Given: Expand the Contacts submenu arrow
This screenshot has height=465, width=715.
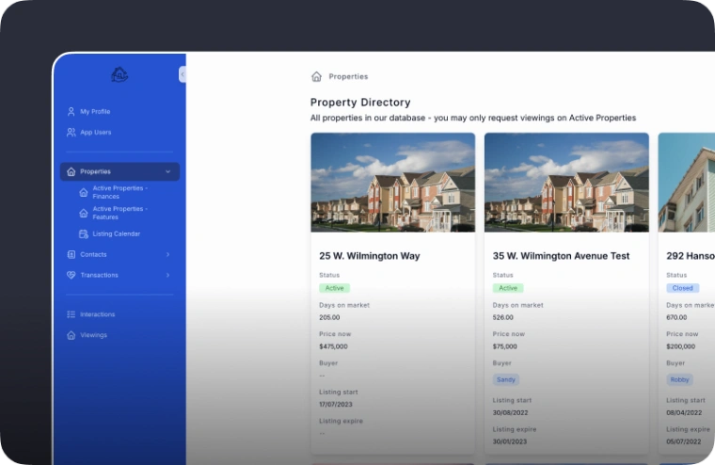Looking at the screenshot, I should (x=167, y=254).
